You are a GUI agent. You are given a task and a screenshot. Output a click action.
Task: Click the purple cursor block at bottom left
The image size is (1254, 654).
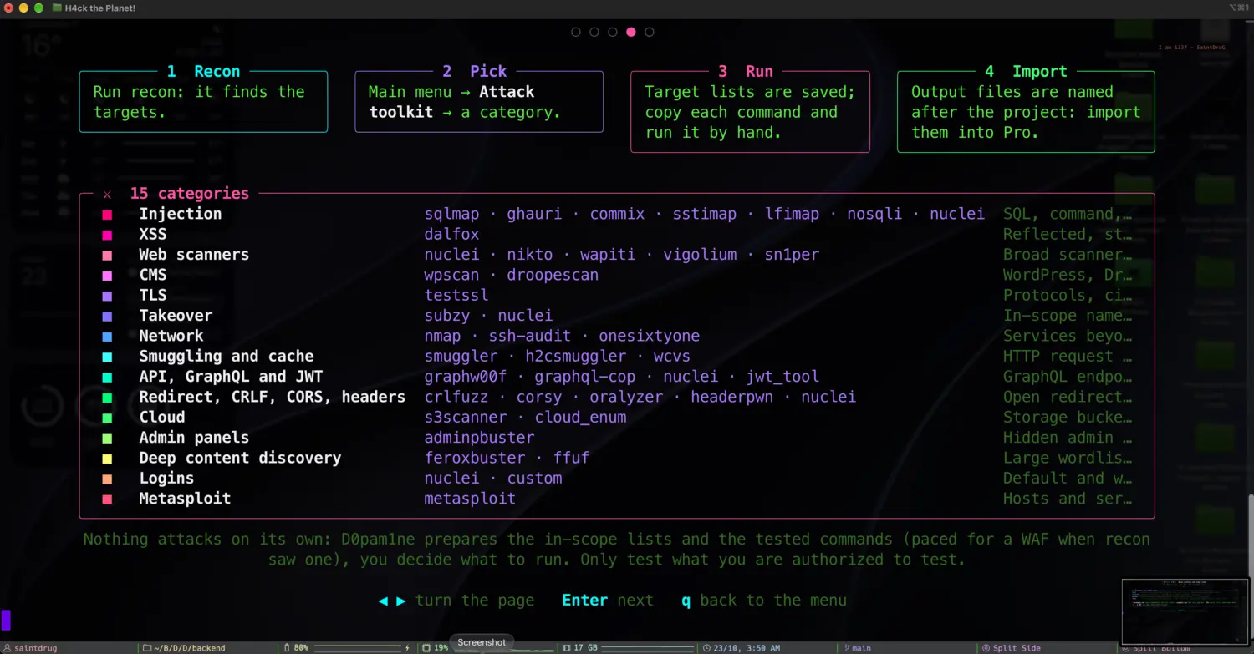(x=6, y=620)
